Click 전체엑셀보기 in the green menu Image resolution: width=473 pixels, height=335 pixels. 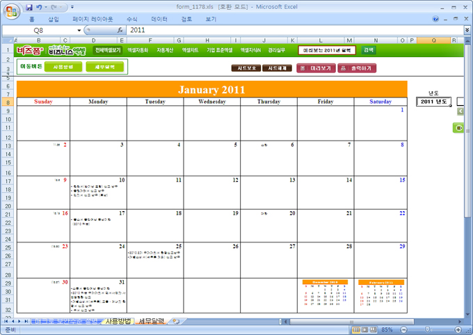pos(108,50)
